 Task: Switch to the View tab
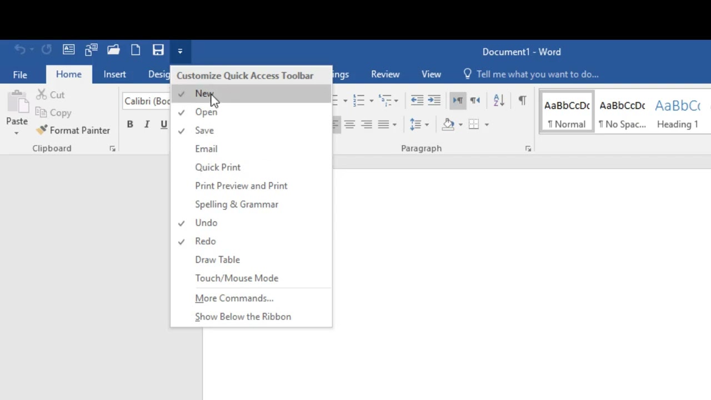(x=431, y=74)
